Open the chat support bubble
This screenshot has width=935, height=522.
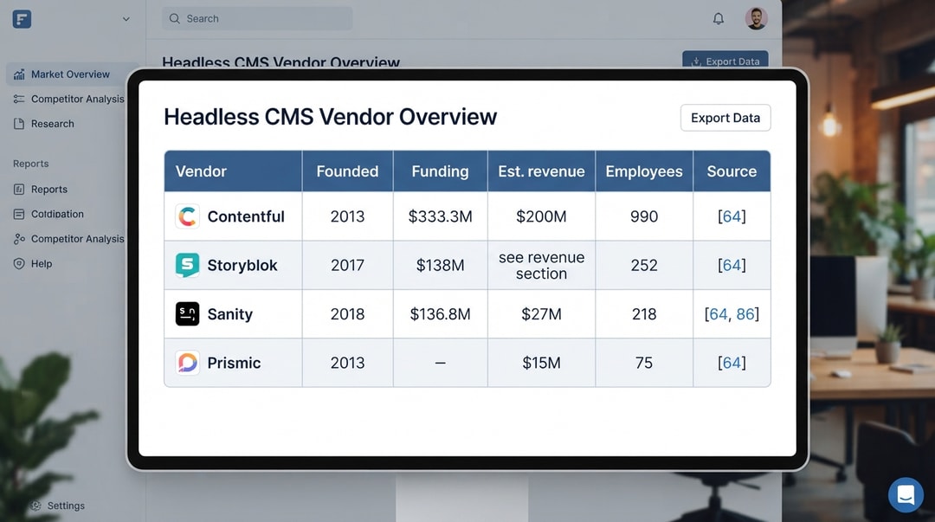click(906, 494)
